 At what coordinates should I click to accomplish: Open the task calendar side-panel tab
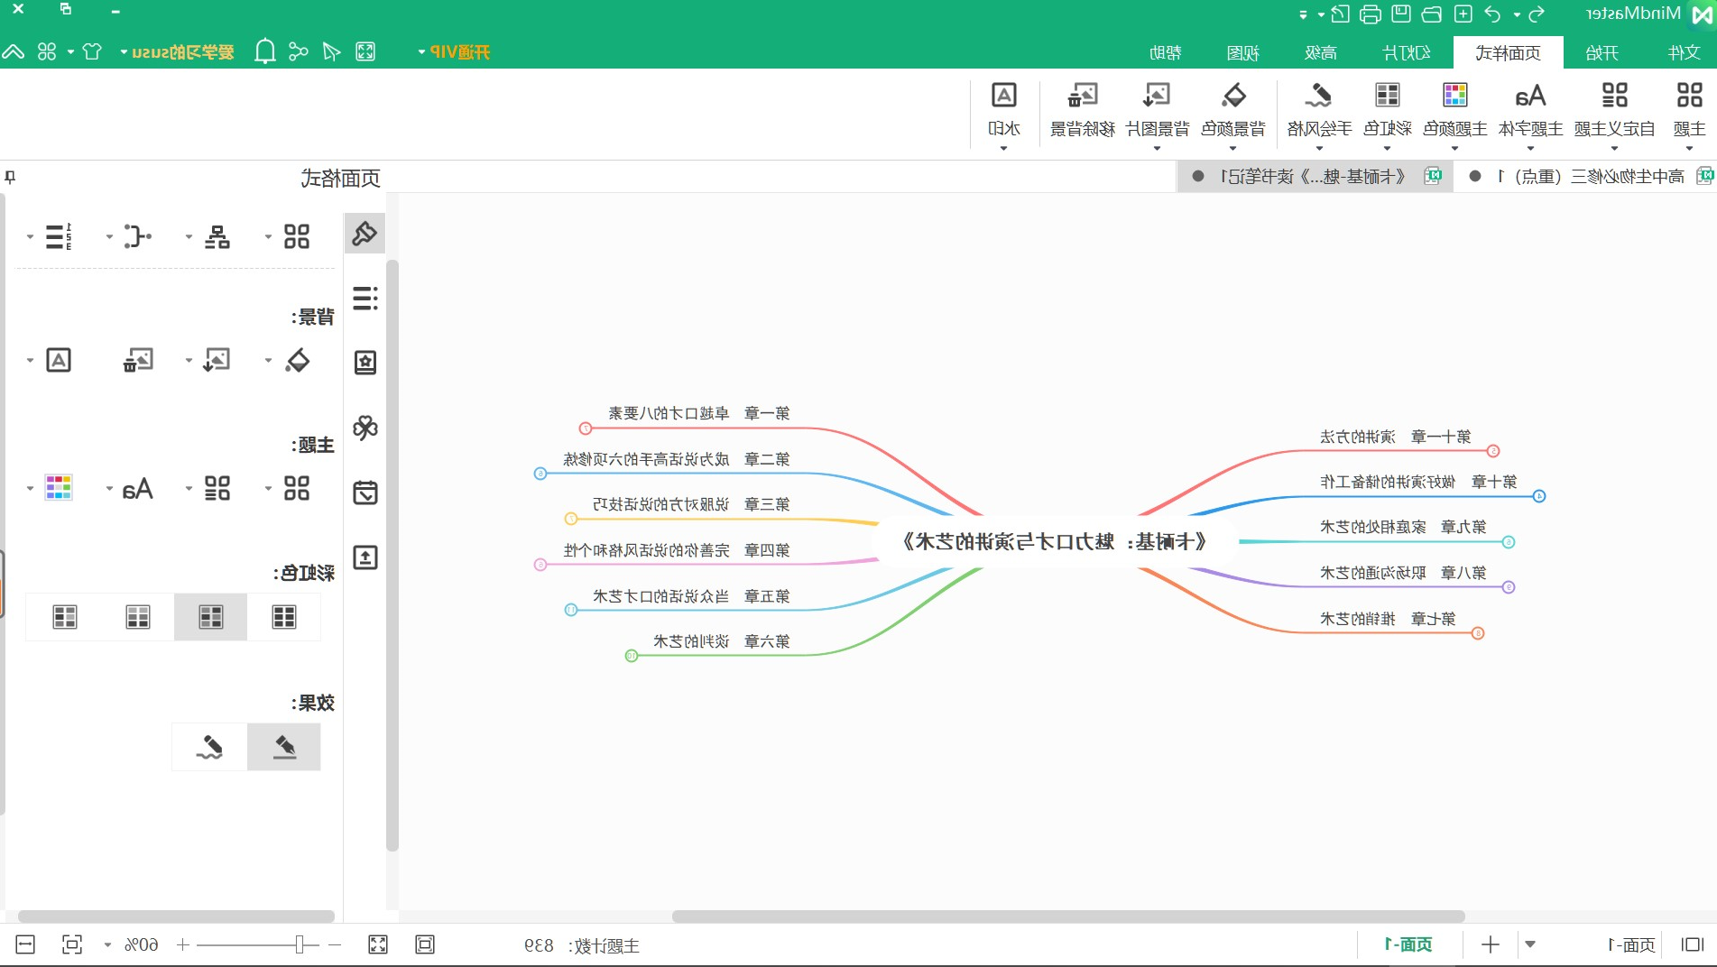pyautogui.click(x=365, y=493)
